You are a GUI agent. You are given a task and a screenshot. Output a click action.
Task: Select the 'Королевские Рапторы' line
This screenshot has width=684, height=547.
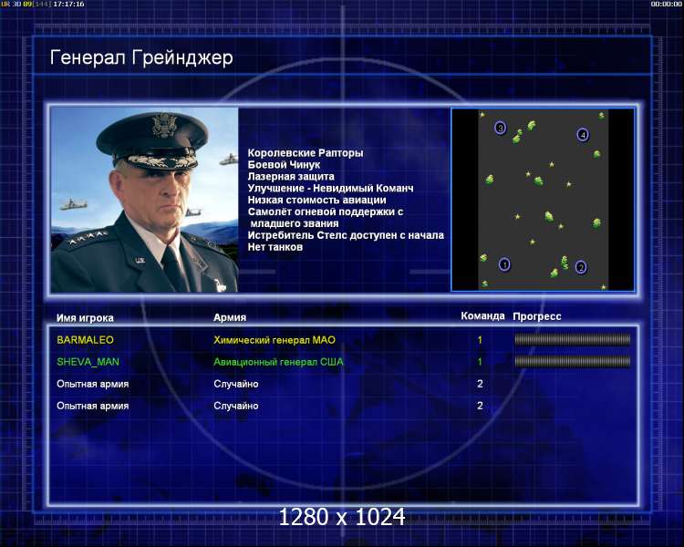[306, 153]
